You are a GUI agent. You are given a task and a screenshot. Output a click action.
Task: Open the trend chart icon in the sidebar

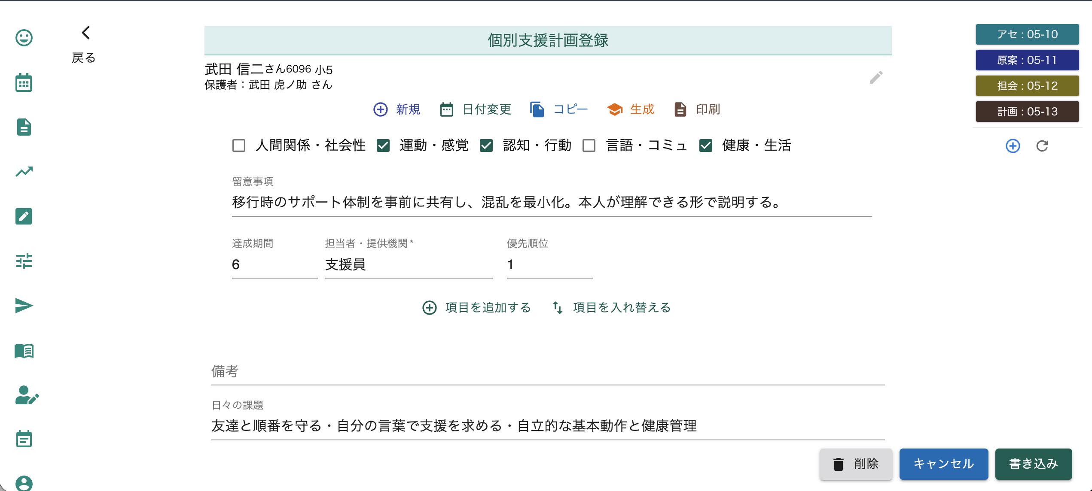(24, 172)
